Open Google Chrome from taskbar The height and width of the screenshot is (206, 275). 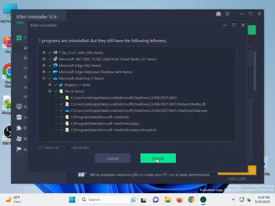(x=191, y=200)
